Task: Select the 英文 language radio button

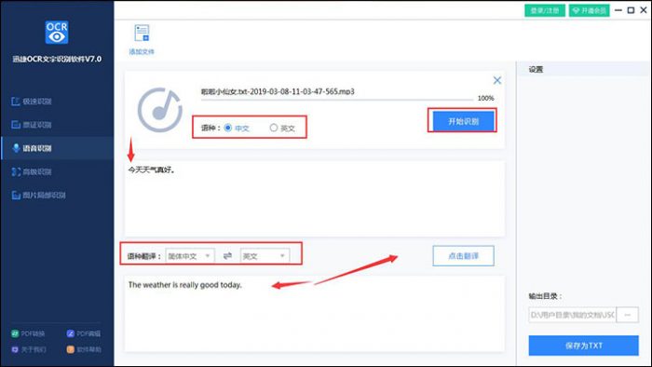Action: coord(273,128)
